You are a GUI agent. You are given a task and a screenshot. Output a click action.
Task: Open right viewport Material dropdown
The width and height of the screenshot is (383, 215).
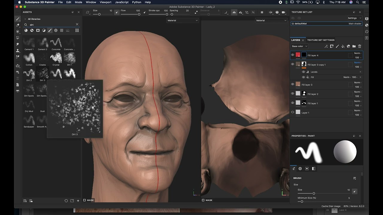[x=271, y=20]
